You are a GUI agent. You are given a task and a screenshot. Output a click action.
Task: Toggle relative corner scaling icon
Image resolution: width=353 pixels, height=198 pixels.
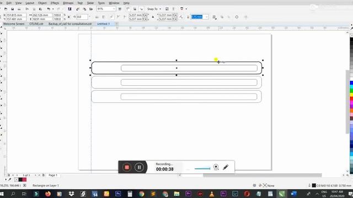point(181,17)
